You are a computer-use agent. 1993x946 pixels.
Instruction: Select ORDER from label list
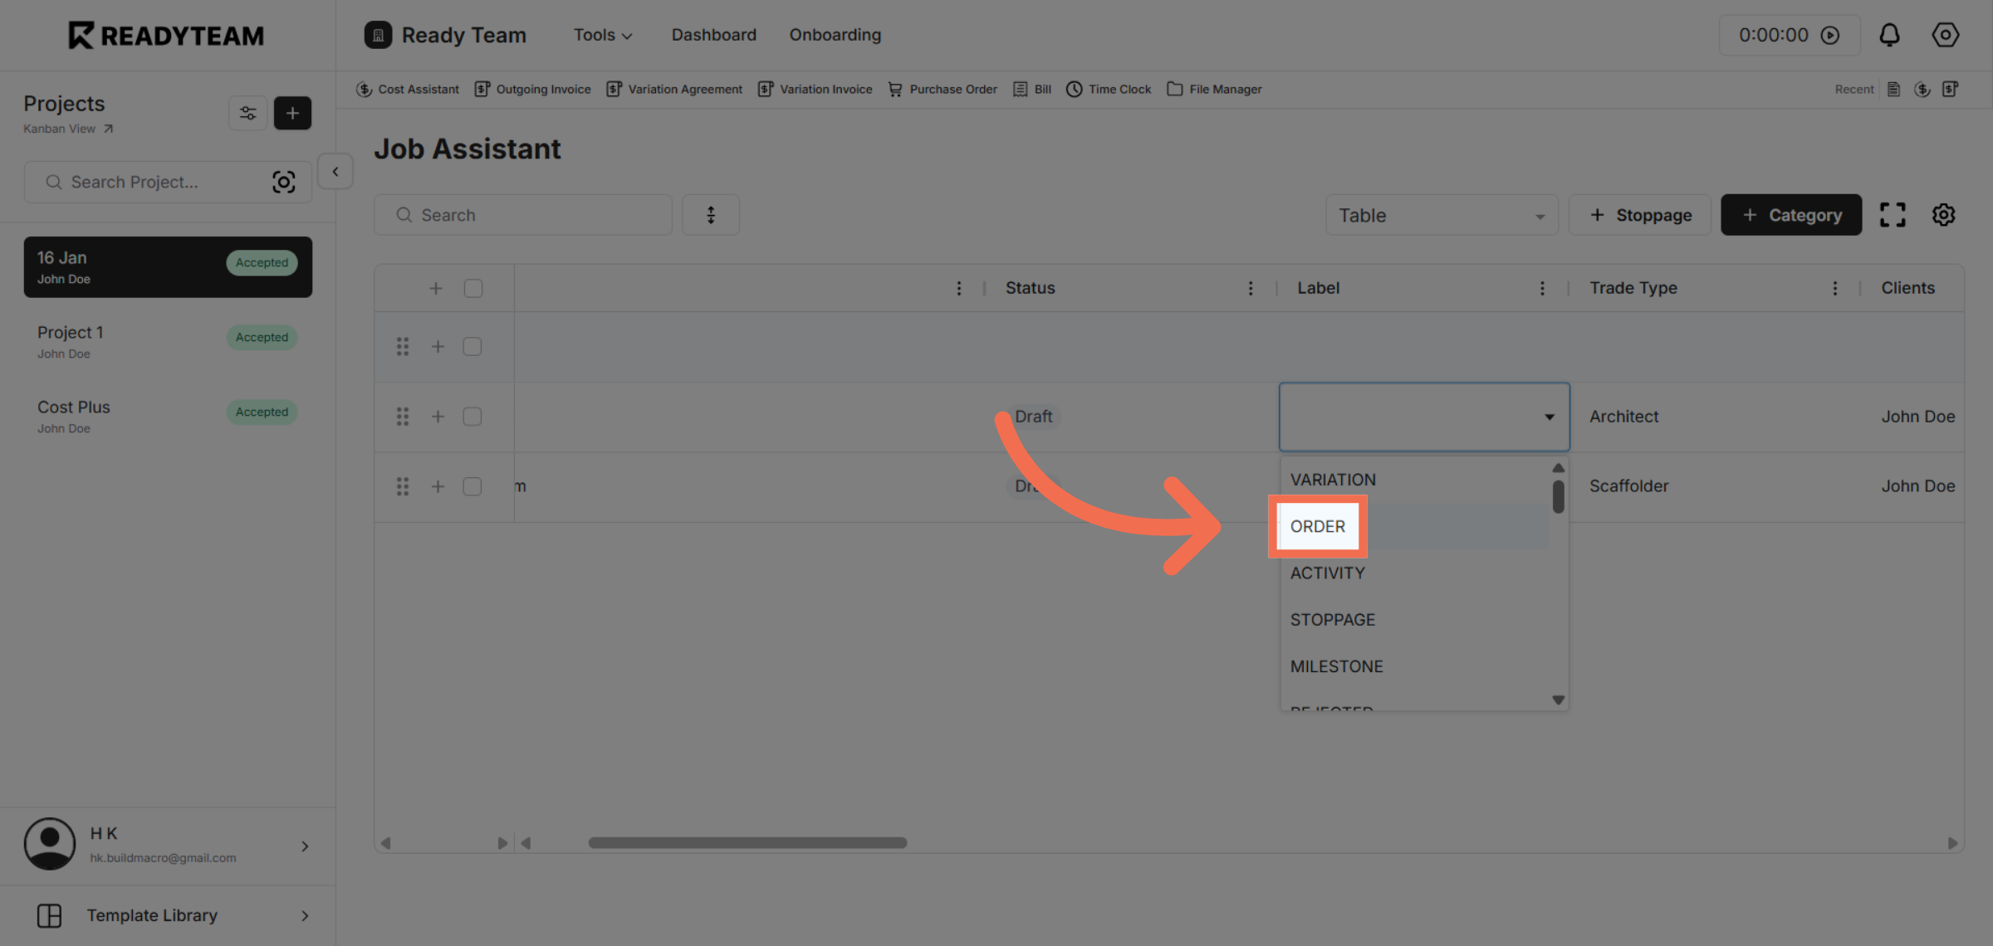pyautogui.click(x=1318, y=526)
